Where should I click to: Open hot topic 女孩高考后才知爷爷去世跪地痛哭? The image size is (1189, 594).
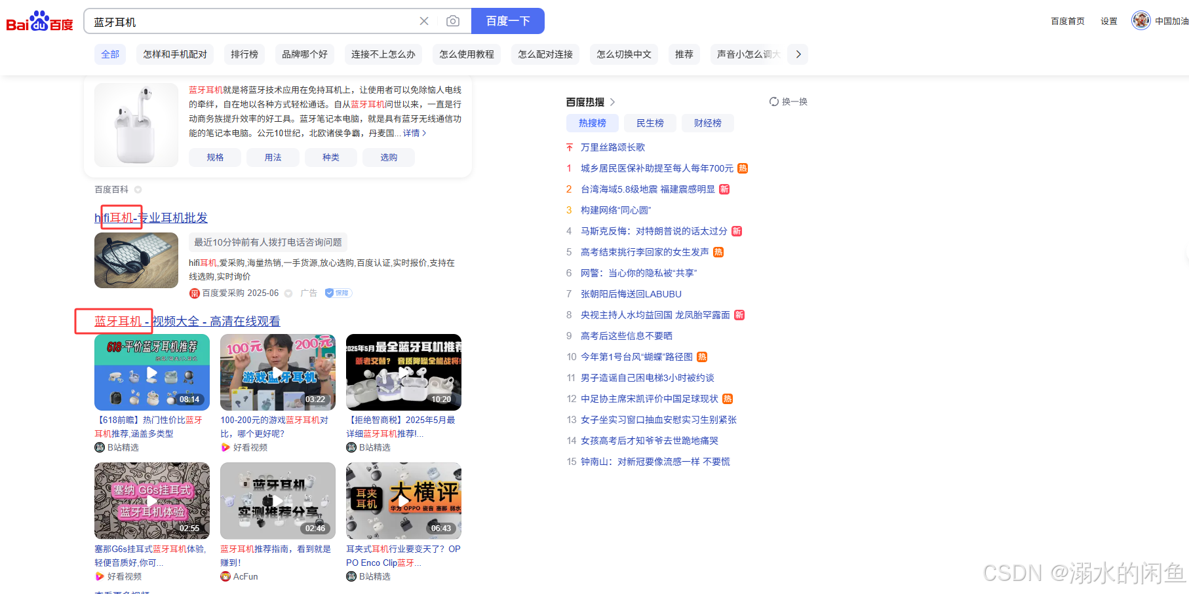click(650, 441)
